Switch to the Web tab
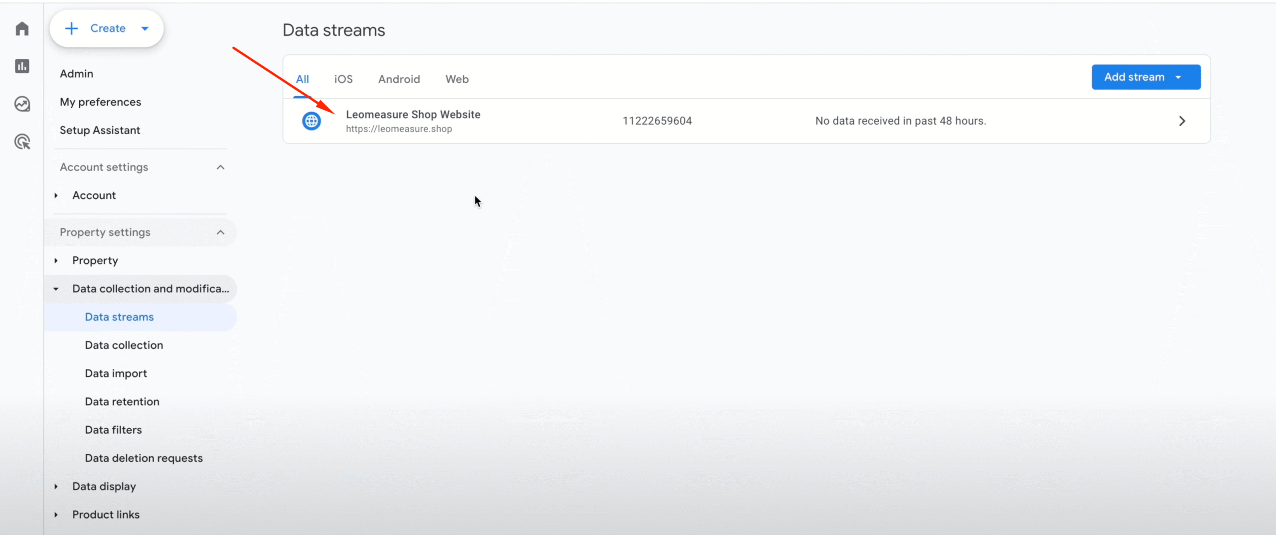 (457, 79)
